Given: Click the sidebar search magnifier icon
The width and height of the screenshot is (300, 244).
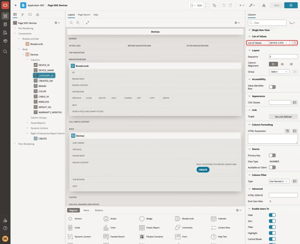Looking at the screenshot, I should point(5,52).
